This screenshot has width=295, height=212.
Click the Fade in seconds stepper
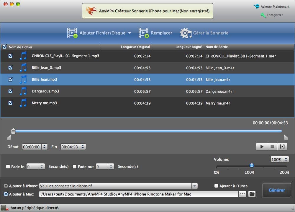click(x=42, y=166)
